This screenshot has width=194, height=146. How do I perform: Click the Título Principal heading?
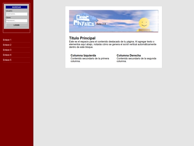point(82,38)
